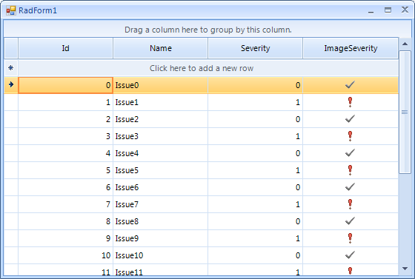Click the ImageSeverity column header
415x279 pixels.
click(351, 48)
